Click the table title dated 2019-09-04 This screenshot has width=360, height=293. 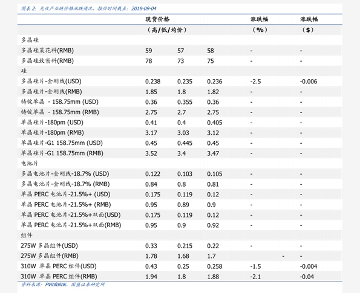[88, 8]
